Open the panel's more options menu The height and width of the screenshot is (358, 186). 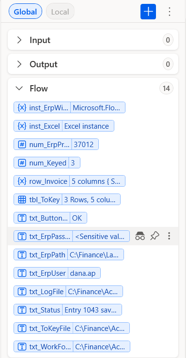tap(170, 12)
